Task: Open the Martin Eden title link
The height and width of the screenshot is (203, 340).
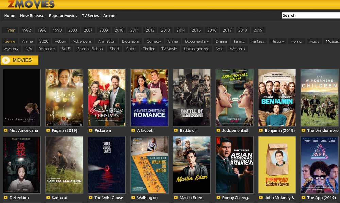Action: (191, 198)
